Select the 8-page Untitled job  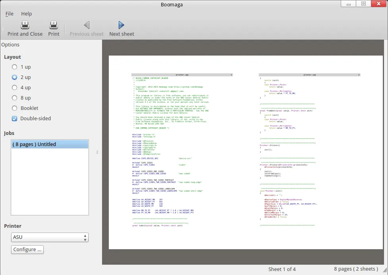click(x=49, y=144)
